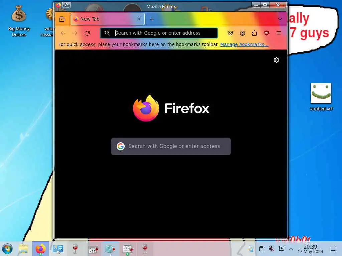Open the shop-front Wine taskbar app
Image resolution: width=342 pixels, height=256 pixels.
(x=93, y=249)
